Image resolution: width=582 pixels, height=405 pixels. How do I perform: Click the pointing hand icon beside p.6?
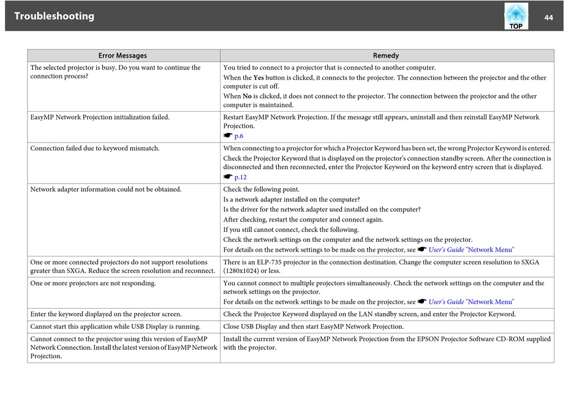click(x=228, y=136)
